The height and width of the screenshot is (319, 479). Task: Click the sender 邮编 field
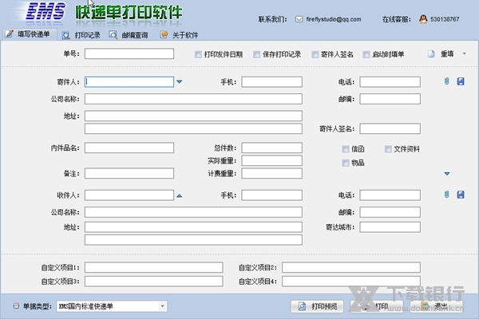(390, 99)
